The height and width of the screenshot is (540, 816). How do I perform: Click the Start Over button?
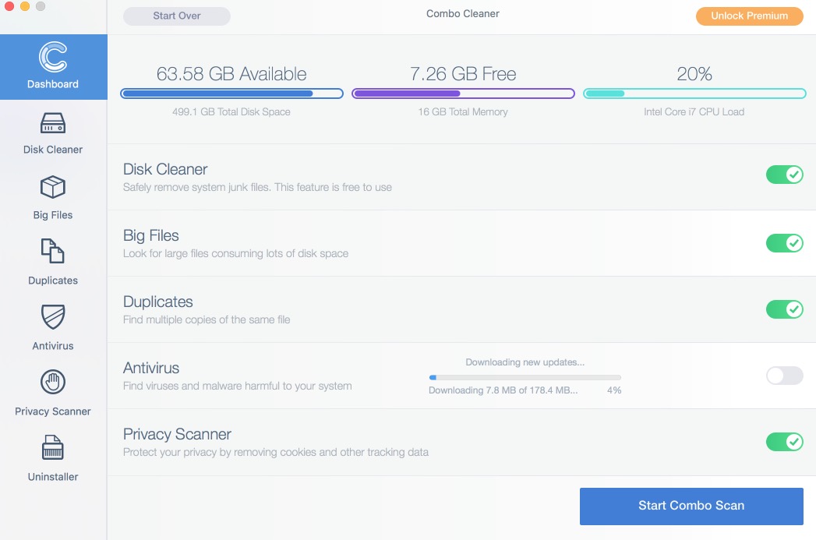(x=177, y=16)
